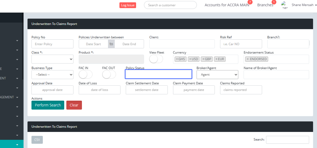
Task: Click the red Clear button
Action: [74, 105]
